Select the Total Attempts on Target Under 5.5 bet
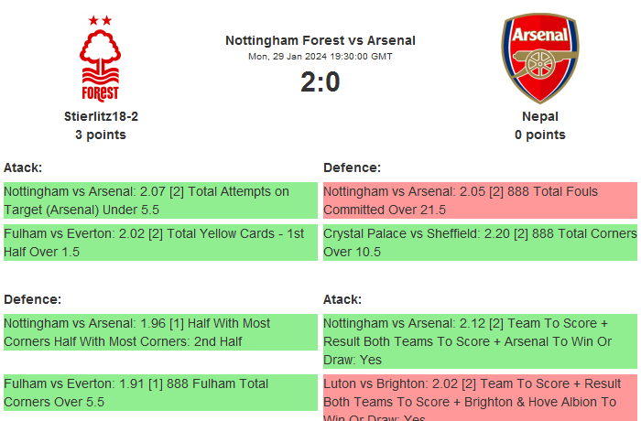Image resolution: width=641 pixels, height=421 pixels. [x=159, y=200]
